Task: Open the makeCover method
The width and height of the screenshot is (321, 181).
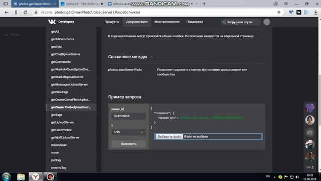Action: coord(59,145)
